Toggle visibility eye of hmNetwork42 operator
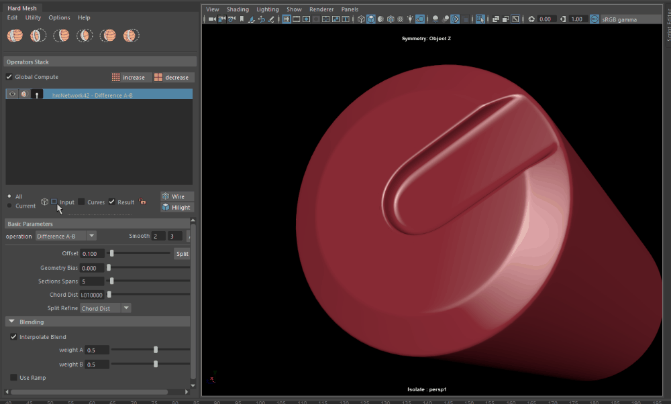This screenshot has height=404, width=671. pos(12,94)
